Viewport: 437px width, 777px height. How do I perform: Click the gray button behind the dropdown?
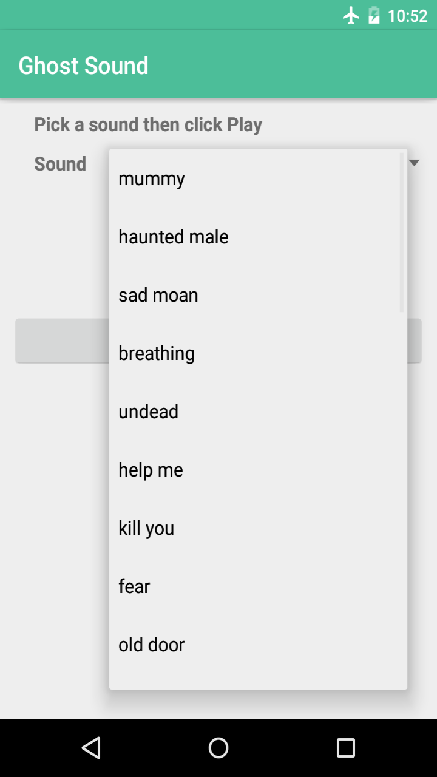click(62, 341)
